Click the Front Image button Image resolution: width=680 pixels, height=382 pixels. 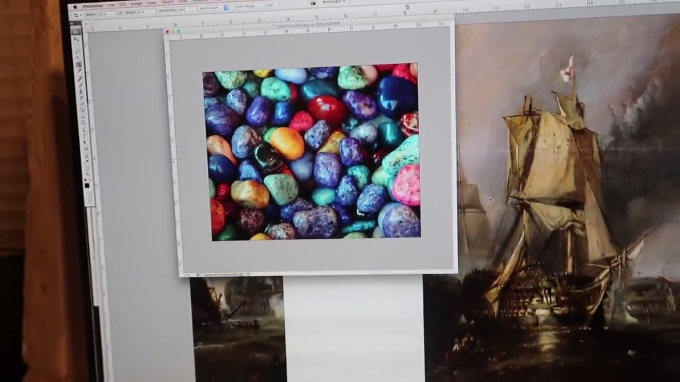click(x=244, y=6)
